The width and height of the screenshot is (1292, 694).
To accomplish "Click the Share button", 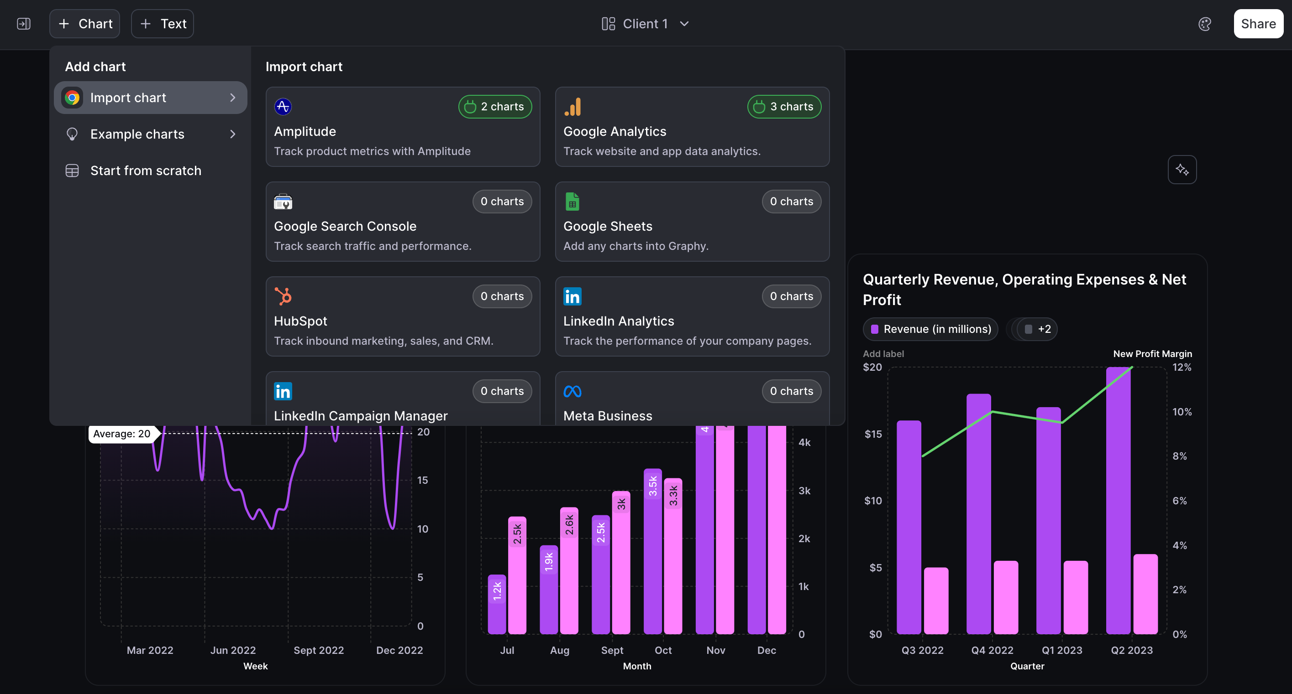I will pyautogui.click(x=1258, y=24).
